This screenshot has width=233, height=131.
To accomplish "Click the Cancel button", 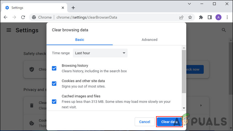I will tap(144, 122).
